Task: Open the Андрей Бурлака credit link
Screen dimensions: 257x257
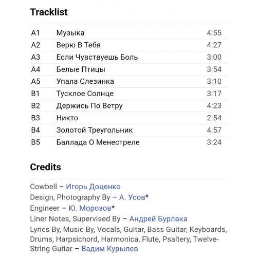Action: tap(158, 219)
